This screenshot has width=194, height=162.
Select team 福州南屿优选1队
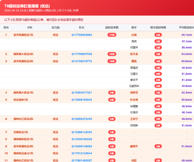click(x=23, y=139)
